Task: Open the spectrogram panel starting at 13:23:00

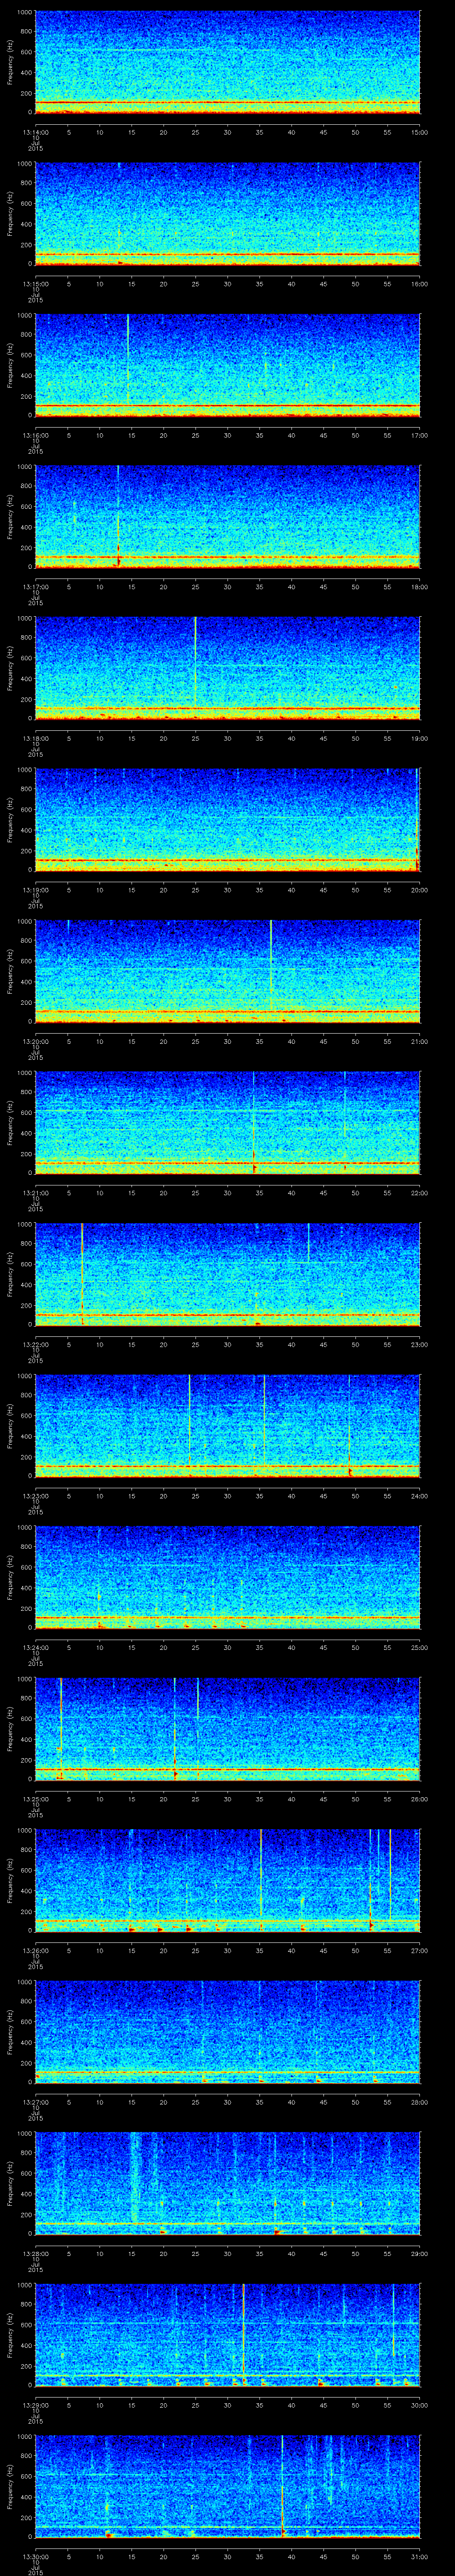Action: point(227,1425)
